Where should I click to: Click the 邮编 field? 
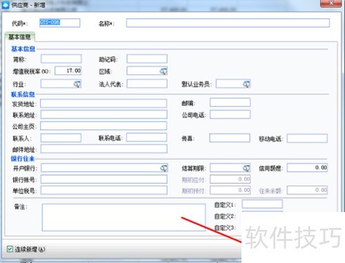pyautogui.click(x=230, y=103)
